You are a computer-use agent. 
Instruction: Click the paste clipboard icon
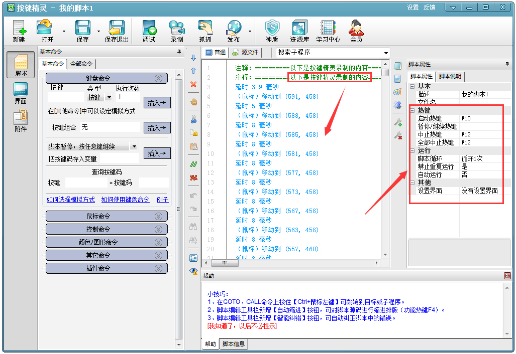coord(193,146)
